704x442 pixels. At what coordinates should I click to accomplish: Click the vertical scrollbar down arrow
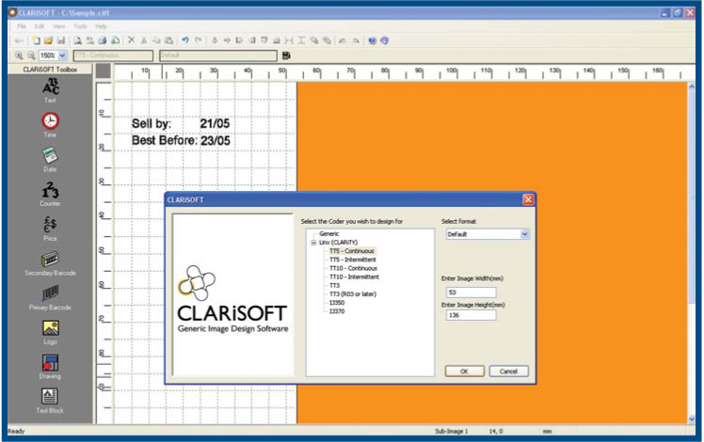(x=692, y=418)
